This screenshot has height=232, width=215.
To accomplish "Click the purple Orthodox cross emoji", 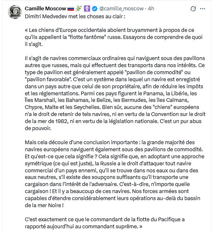I will pos(87,9).
